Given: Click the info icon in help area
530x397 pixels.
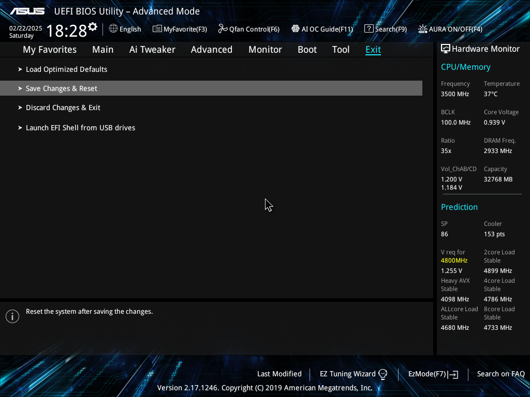Looking at the screenshot, I should click(12, 316).
